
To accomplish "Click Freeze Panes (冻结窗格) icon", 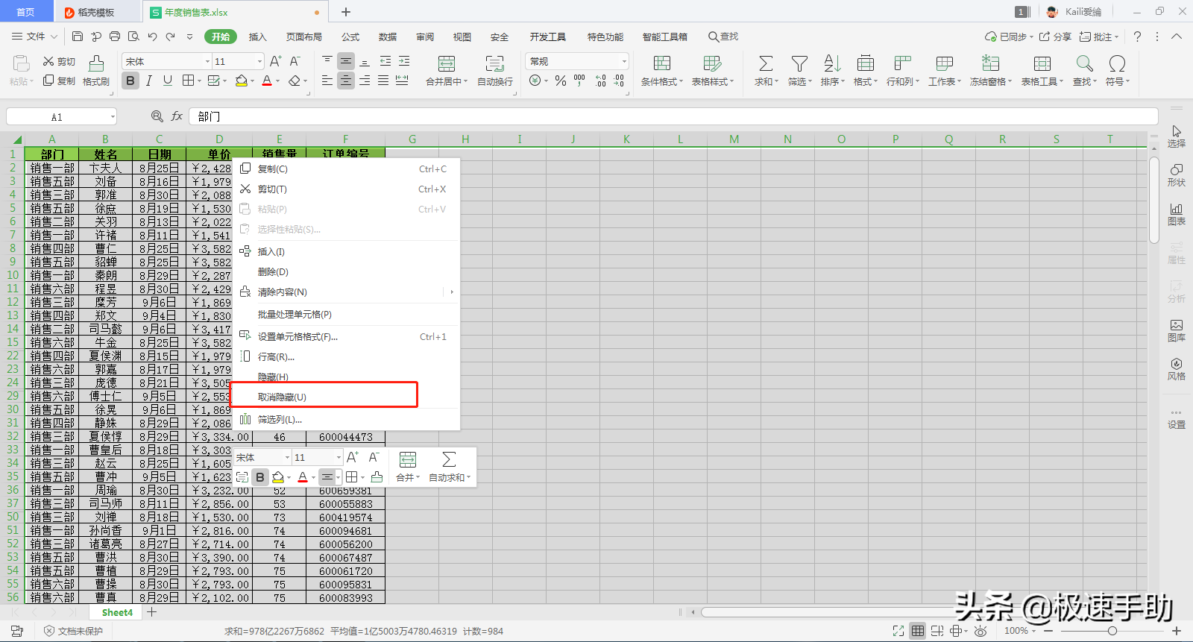I will coord(990,64).
